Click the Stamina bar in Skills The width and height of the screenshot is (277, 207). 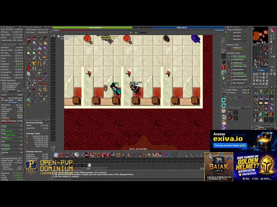tap(12, 118)
